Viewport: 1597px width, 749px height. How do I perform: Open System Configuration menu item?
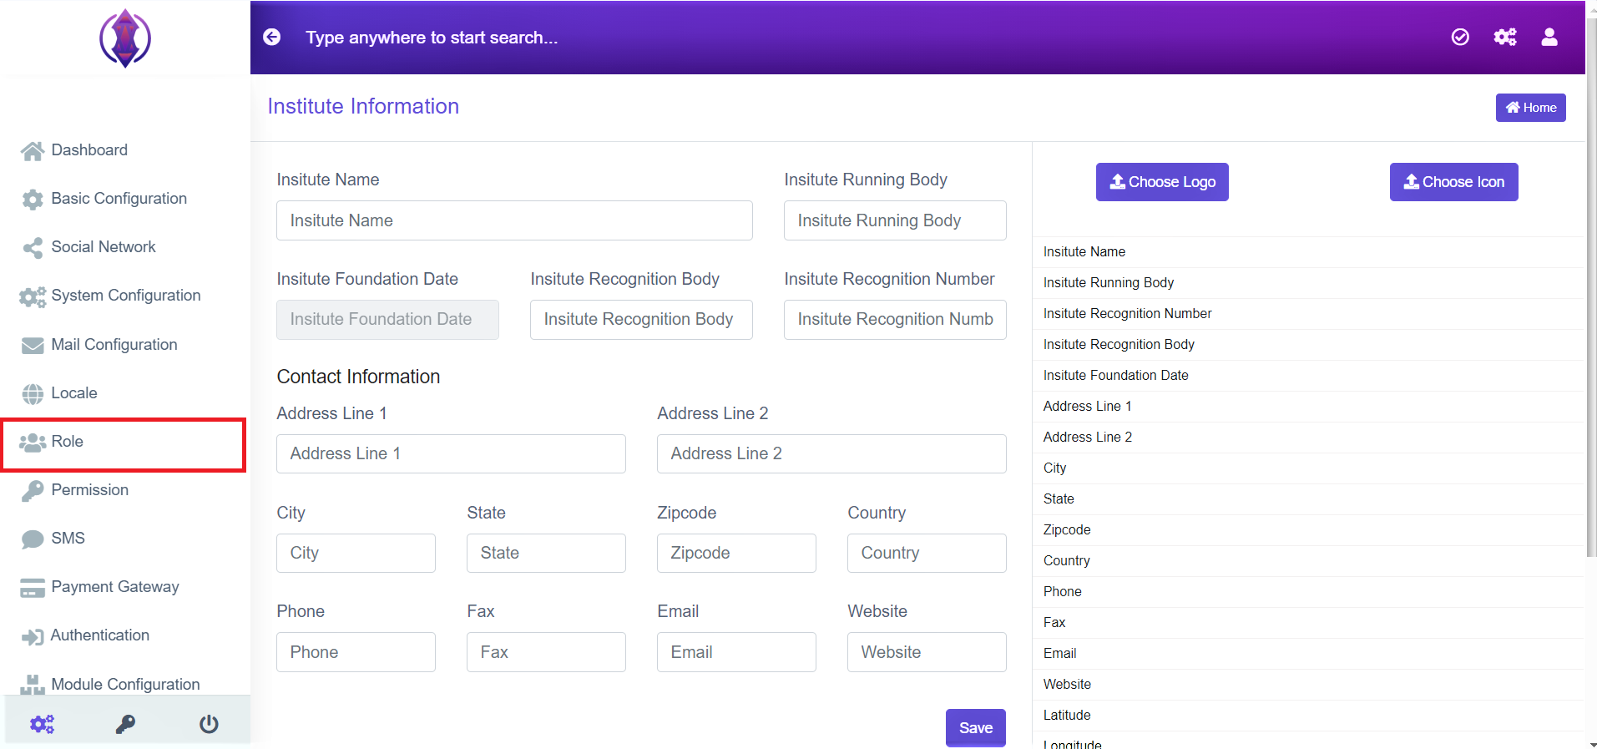click(x=125, y=296)
